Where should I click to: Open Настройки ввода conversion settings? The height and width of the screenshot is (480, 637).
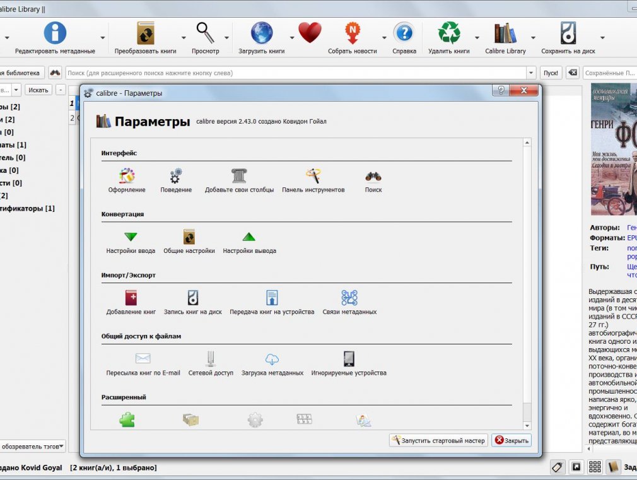coord(131,242)
